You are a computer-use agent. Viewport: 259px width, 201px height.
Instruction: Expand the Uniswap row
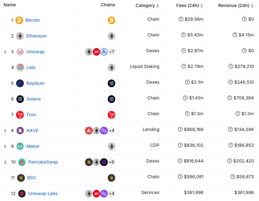[x=5, y=52]
